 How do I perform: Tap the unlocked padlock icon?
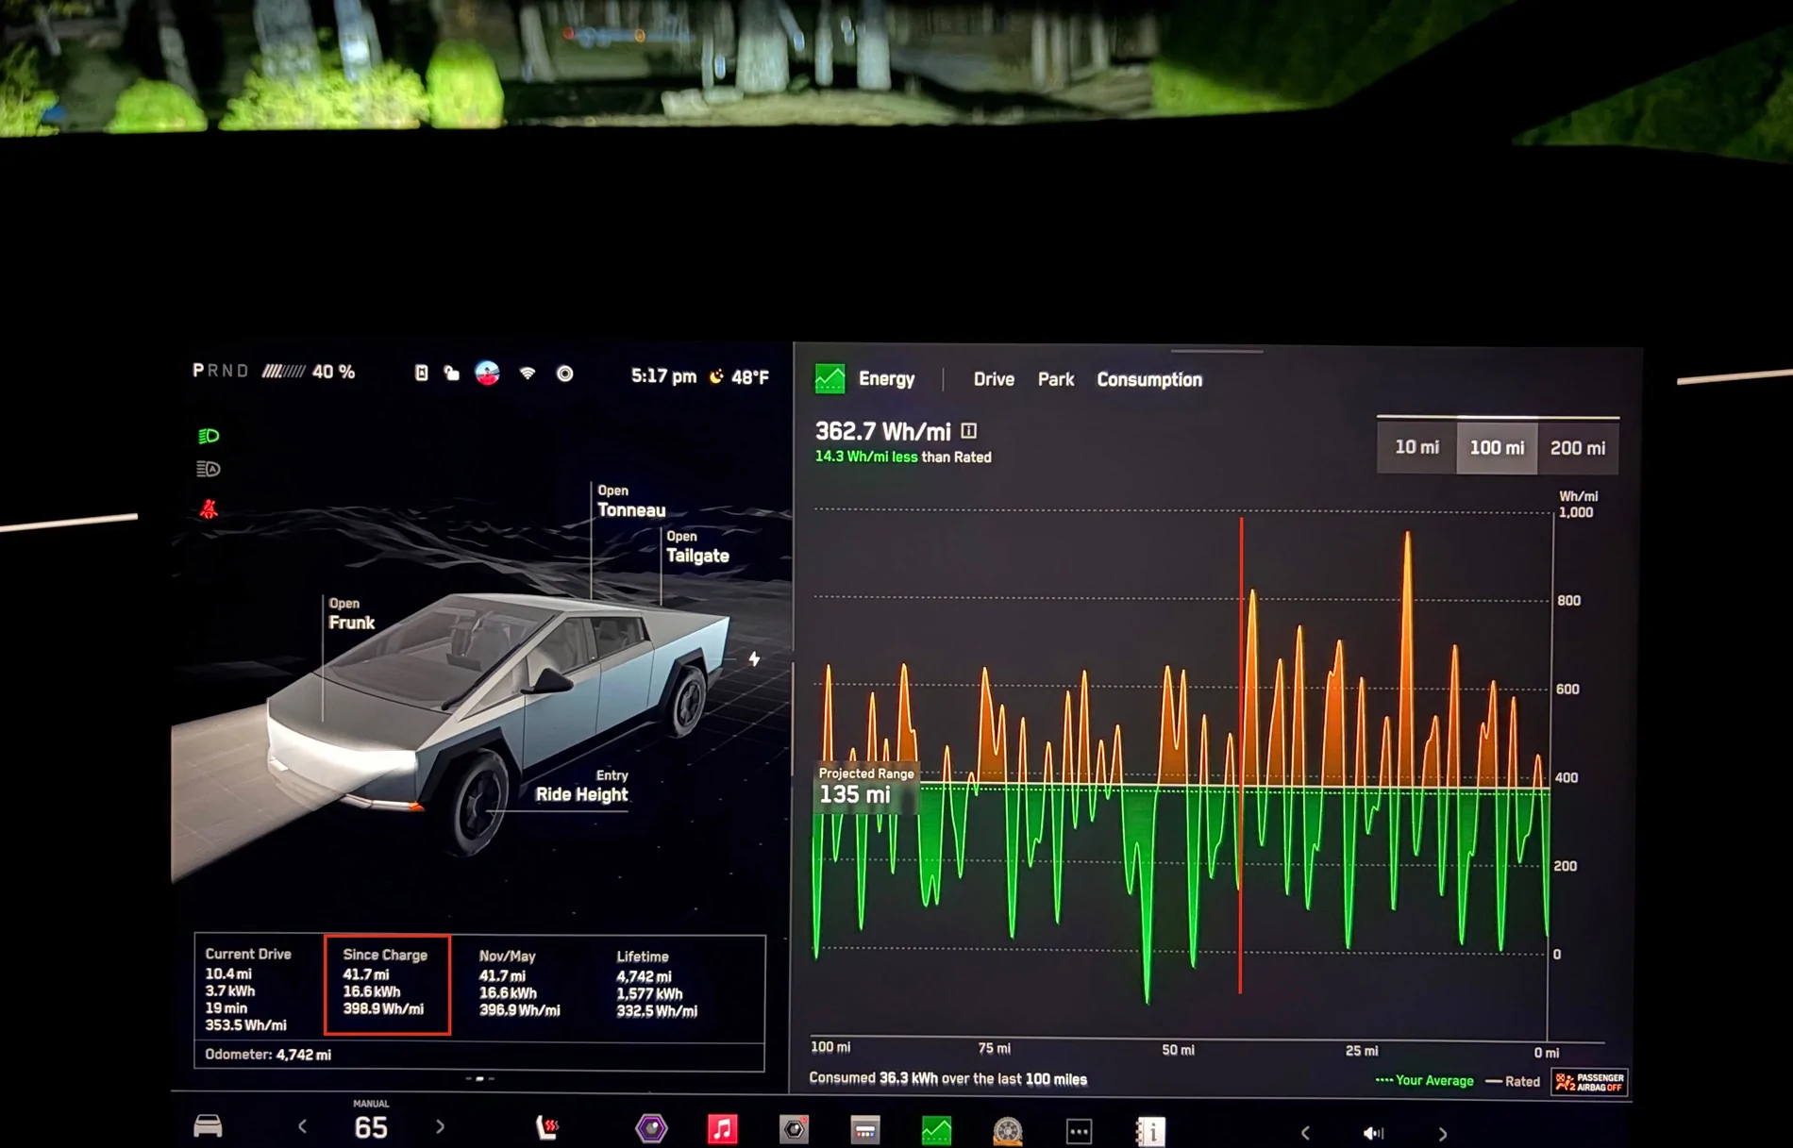pos(452,374)
